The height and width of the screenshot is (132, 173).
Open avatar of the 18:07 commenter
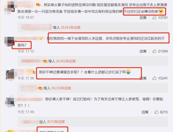9,7
